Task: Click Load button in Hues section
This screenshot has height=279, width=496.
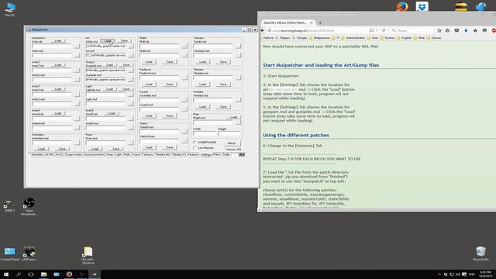Action: click(95, 148)
